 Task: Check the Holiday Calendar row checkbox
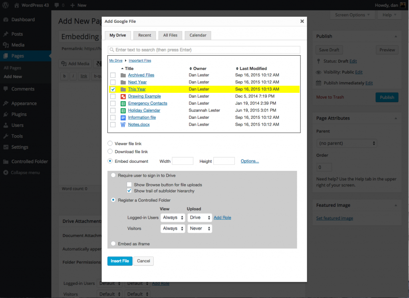point(113,110)
